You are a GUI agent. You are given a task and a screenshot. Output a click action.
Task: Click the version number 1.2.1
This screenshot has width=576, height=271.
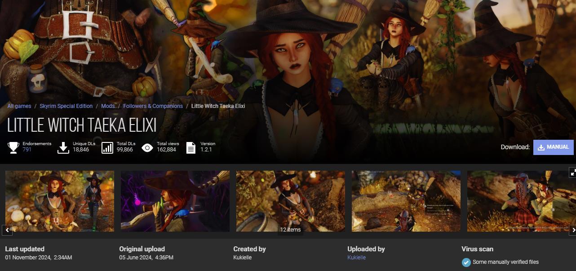[206, 150]
